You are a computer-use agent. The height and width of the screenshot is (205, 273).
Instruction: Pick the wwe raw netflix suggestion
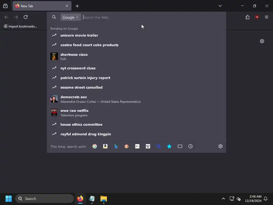point(136,113)
